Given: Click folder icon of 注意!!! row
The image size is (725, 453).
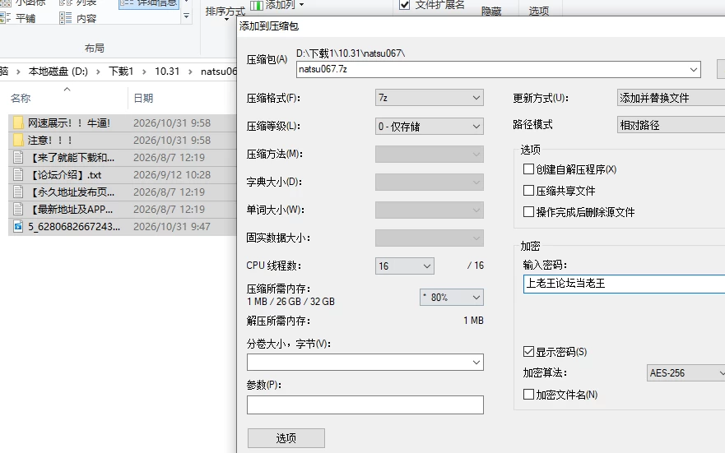Looking at the screenshot, I should [x=18, y=140].
